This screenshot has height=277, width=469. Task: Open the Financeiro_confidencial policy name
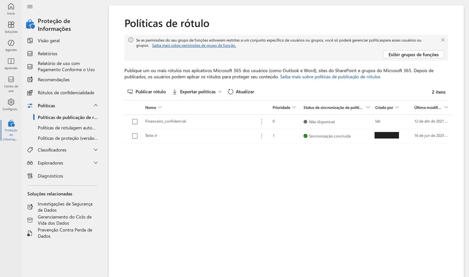(166, 121)
